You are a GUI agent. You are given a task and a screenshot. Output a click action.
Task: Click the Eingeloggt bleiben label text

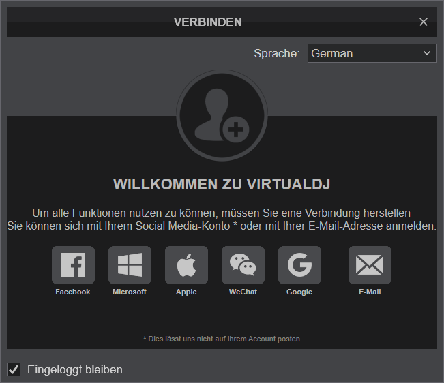coord(75,369)
